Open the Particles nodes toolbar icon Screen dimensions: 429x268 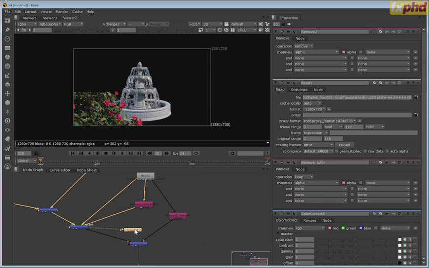pyautogui.click(x=7, y=112)
